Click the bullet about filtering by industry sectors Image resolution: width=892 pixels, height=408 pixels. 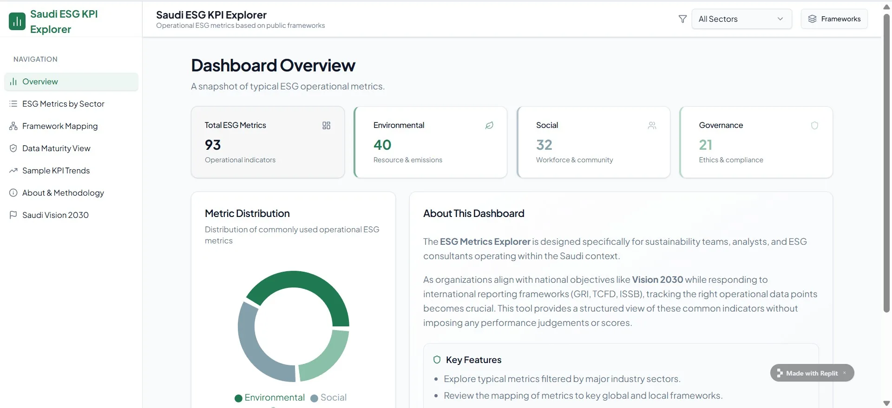tap(562, 379)
